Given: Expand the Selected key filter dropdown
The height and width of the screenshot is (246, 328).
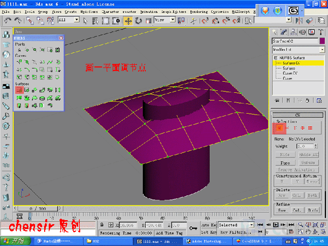Looking at the screenshot, I should [251, 225].
